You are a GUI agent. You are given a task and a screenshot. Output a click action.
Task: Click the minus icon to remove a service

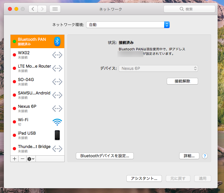point(22,159)
